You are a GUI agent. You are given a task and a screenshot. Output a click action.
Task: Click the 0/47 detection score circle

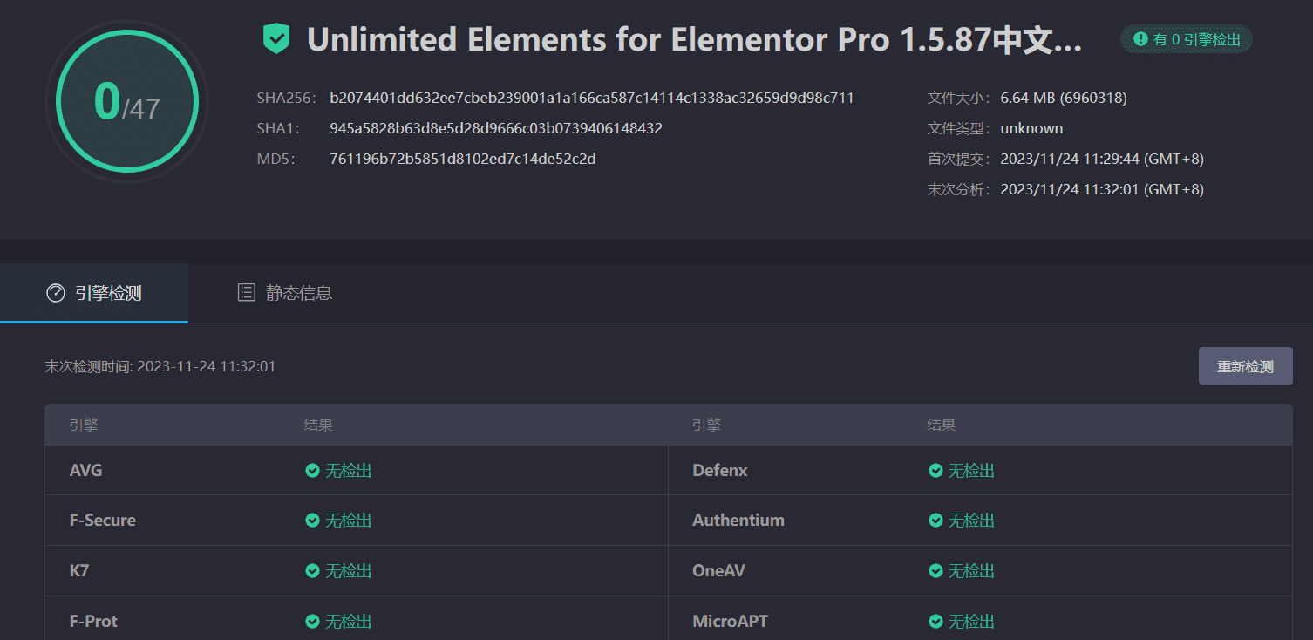pos(127,102)
